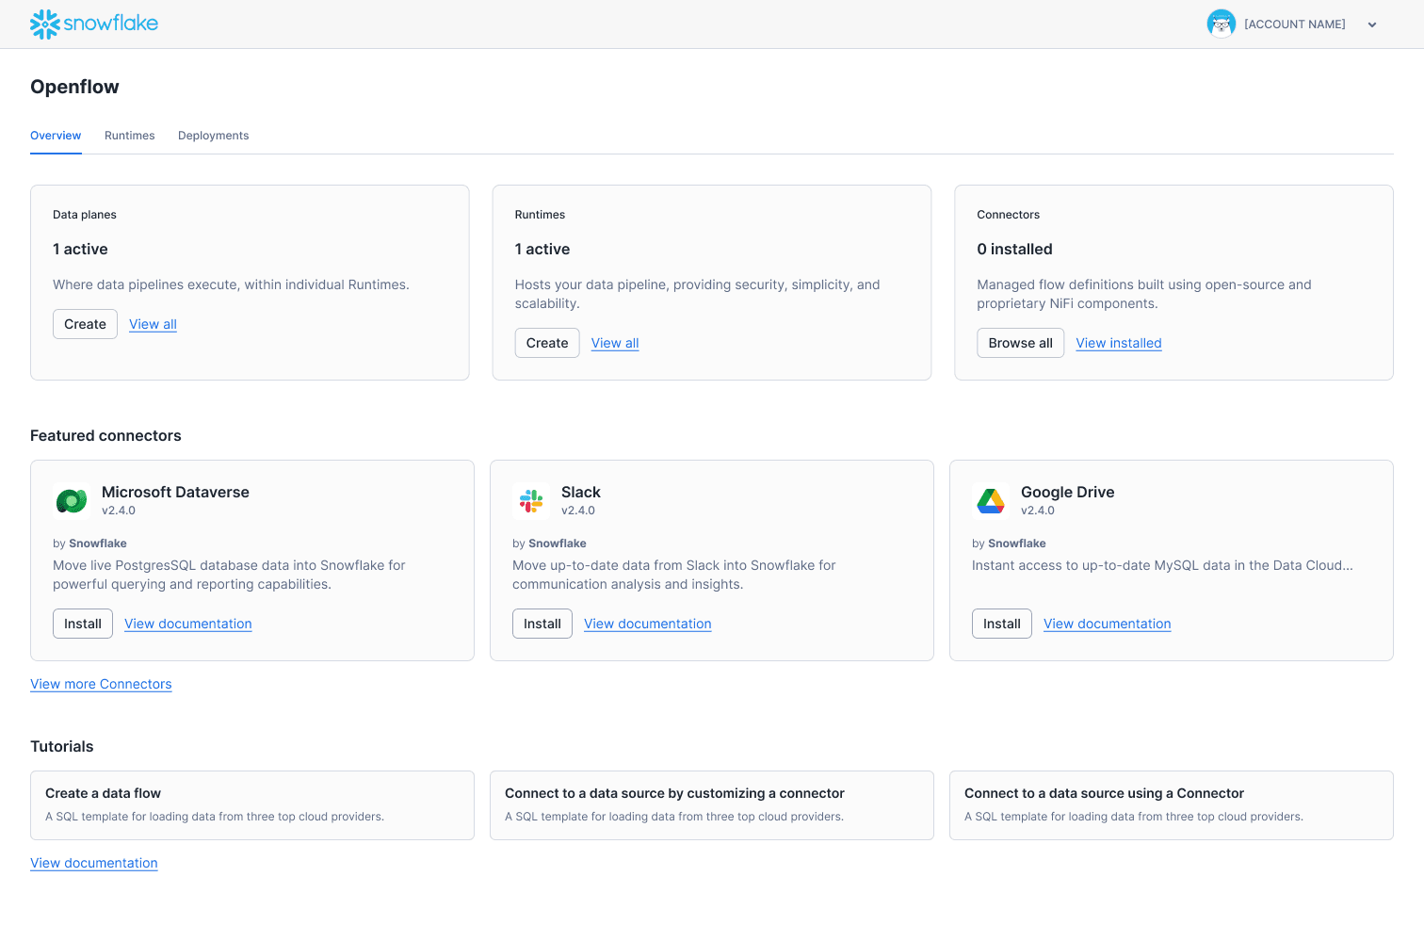Screen dimensions: 1424x925
Task: Click the Data planes card label
Action: pos(85,215)
